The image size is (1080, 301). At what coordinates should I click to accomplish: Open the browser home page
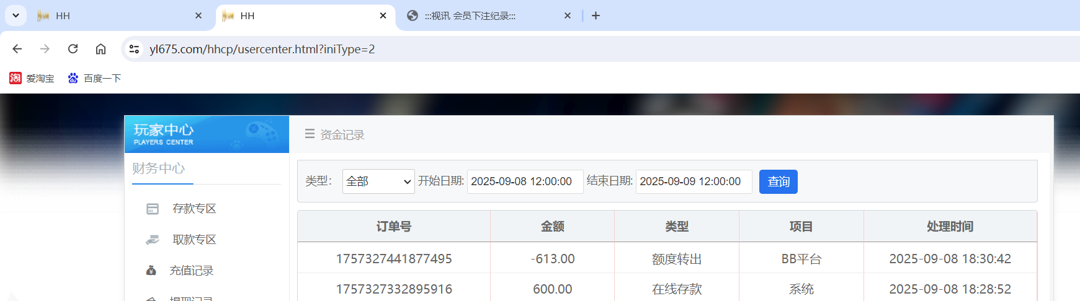tap(100, 49)
